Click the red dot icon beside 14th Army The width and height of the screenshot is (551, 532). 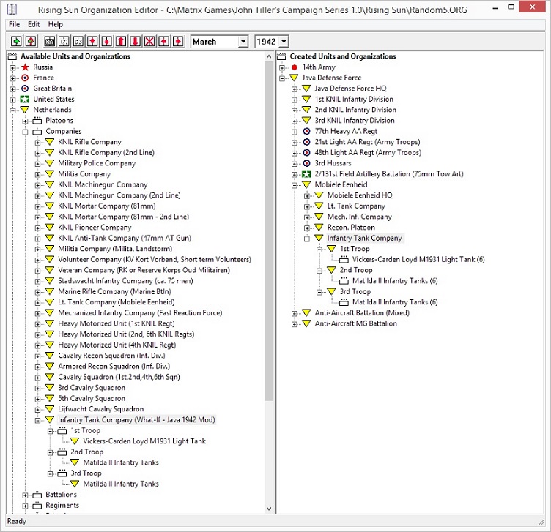tap(295, 67)
